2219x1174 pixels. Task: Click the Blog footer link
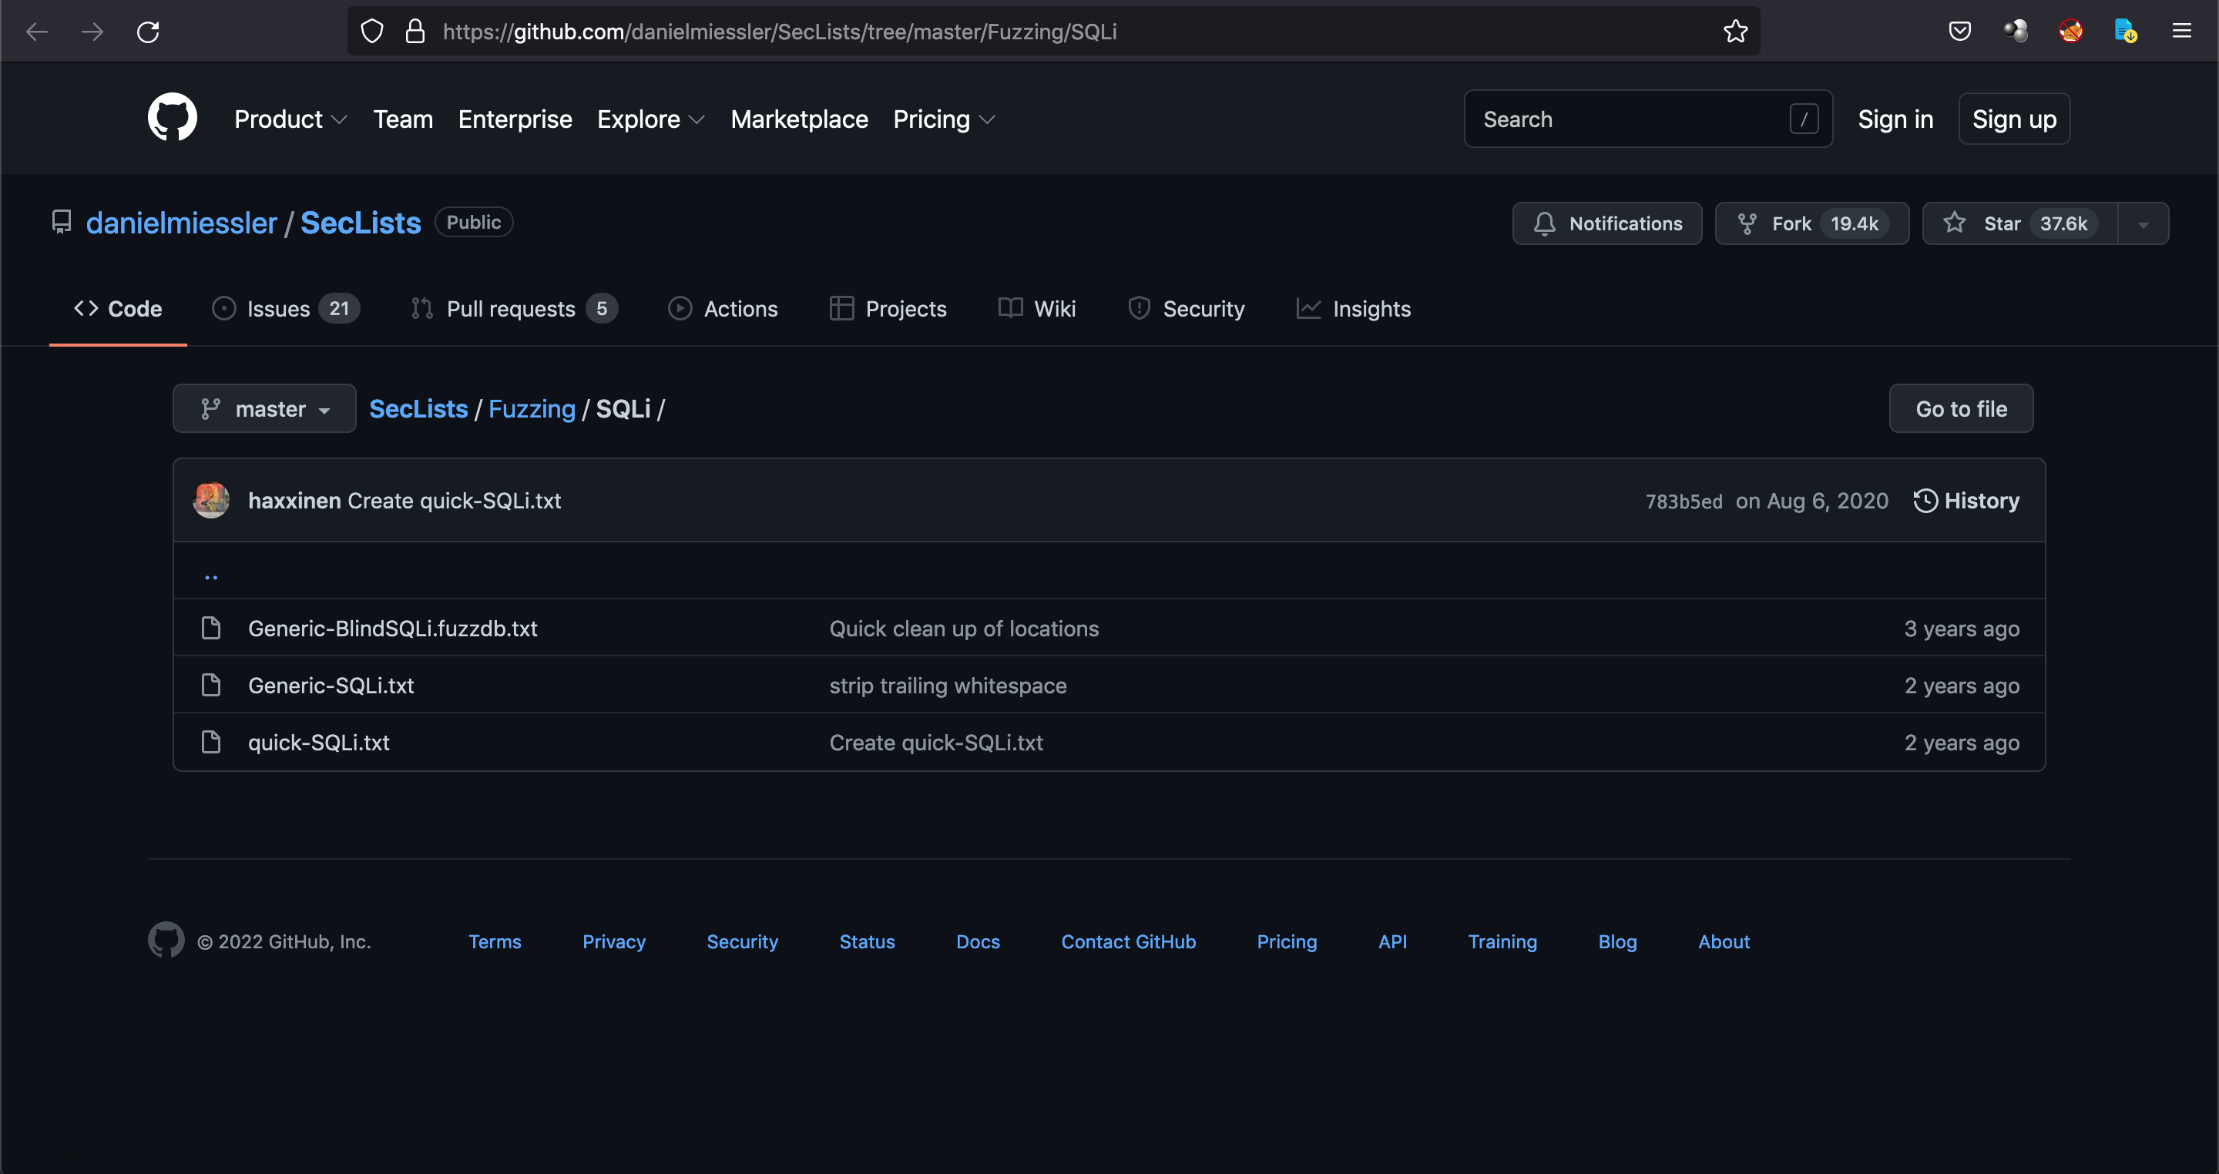click(1618, 941)
